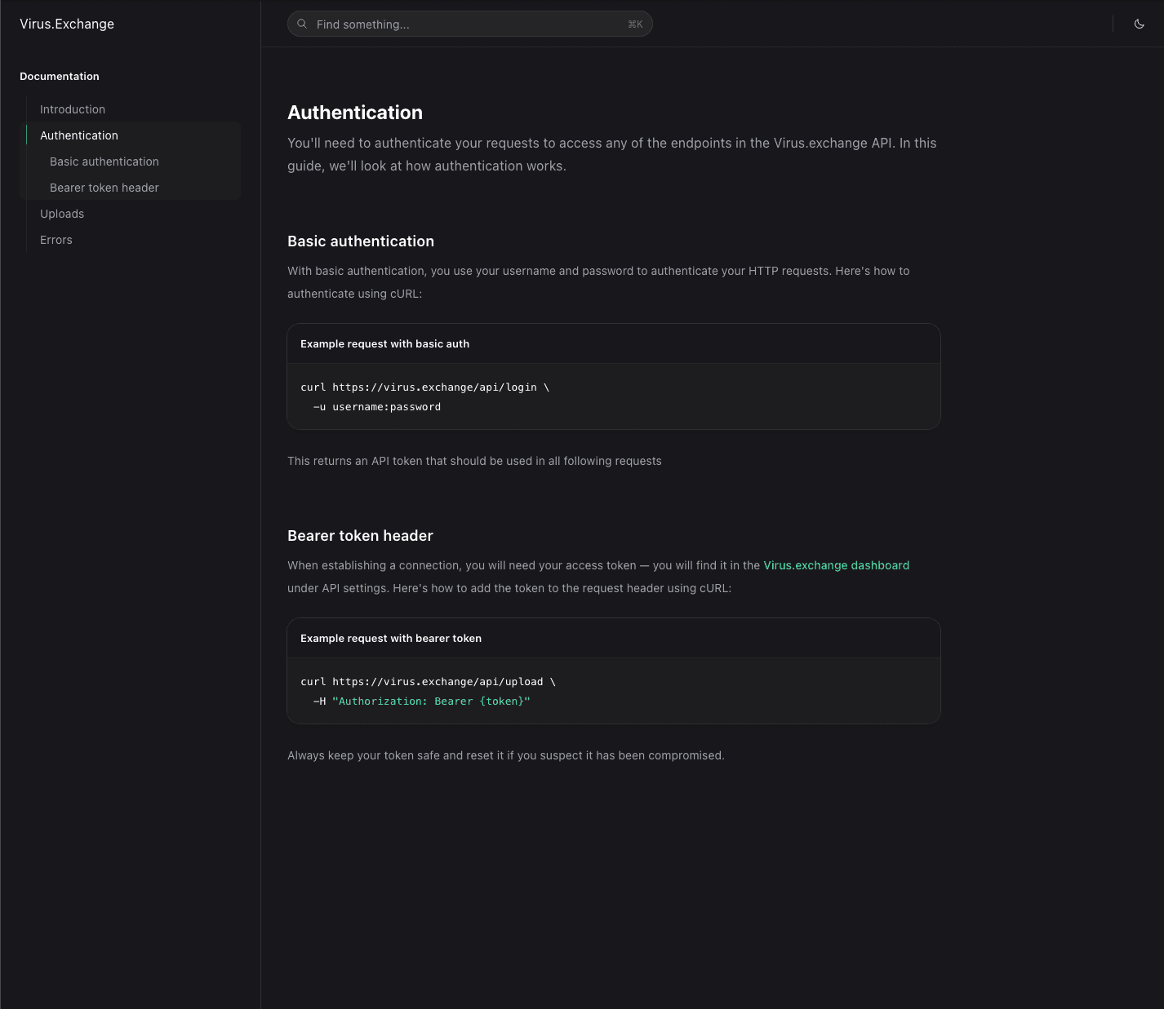Jump to Bearer token header via sidebar sub-item
This screenshot has height=1009, width=1164.
point(104,188)
